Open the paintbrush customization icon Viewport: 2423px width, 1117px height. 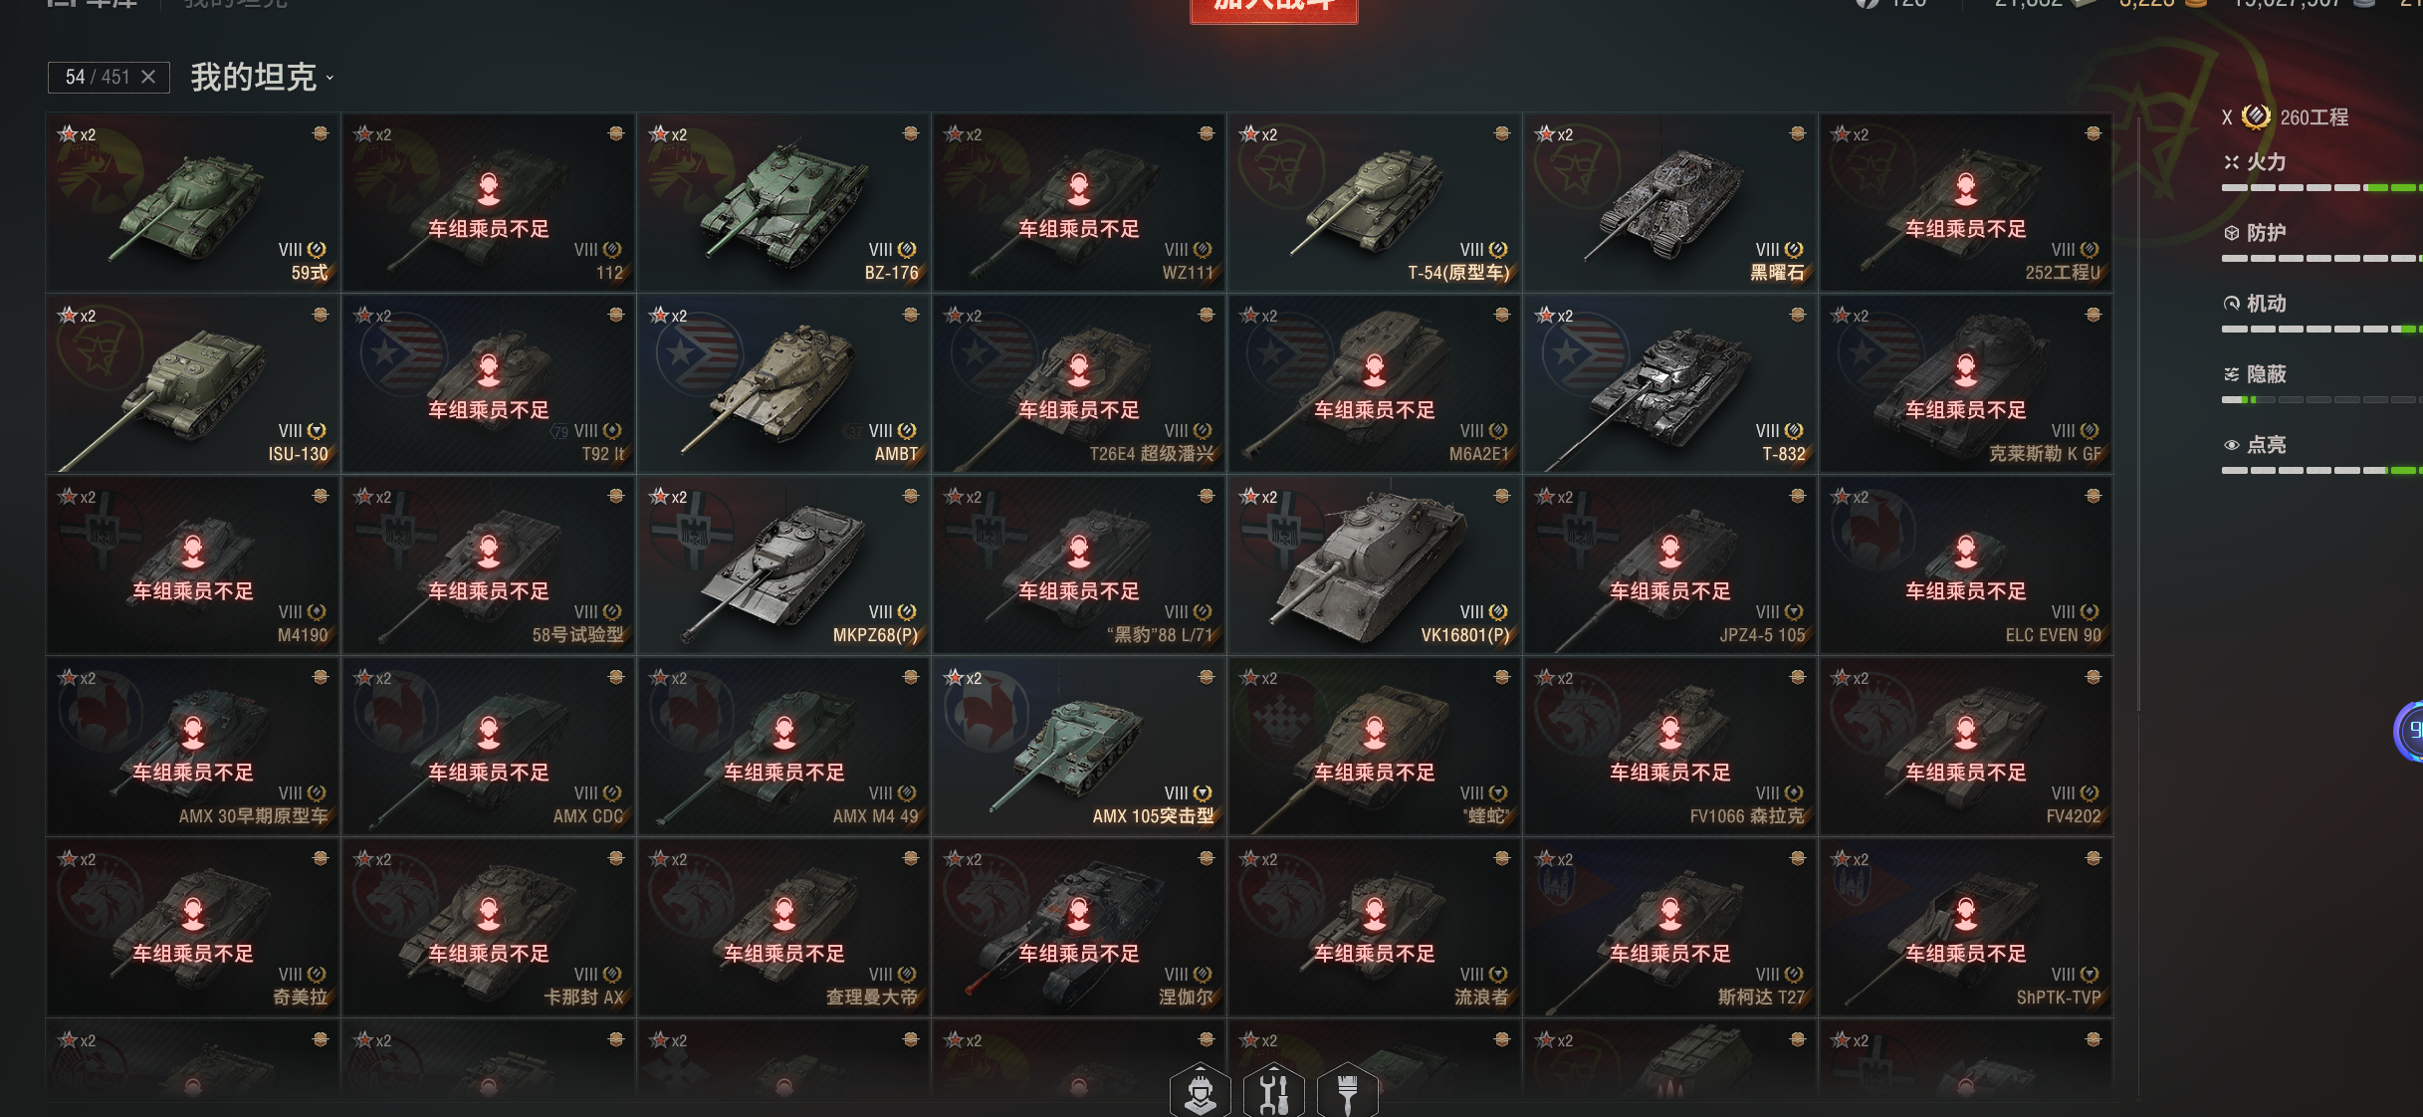pos(1348,1091)
